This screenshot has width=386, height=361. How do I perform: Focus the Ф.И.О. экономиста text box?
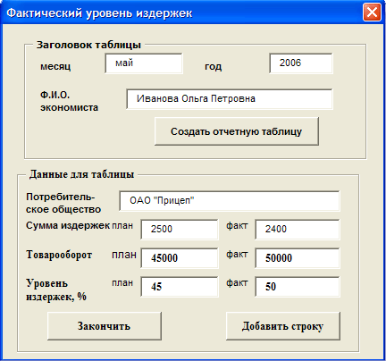tap(230, 99)
